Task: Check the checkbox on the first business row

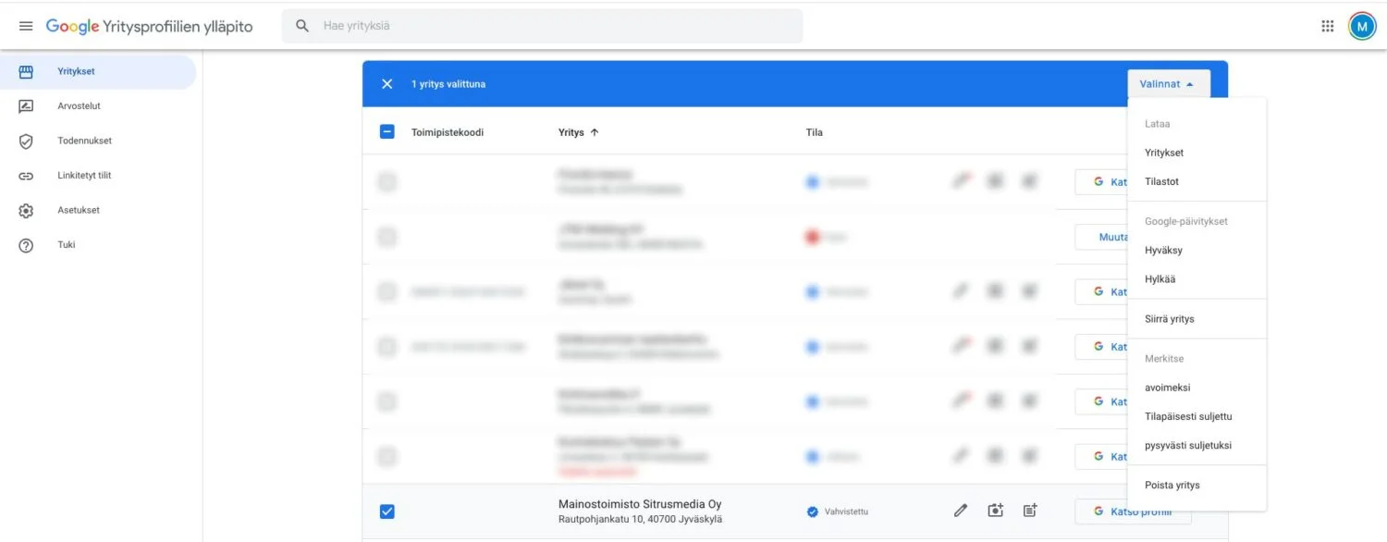Action: coord(387,181)
